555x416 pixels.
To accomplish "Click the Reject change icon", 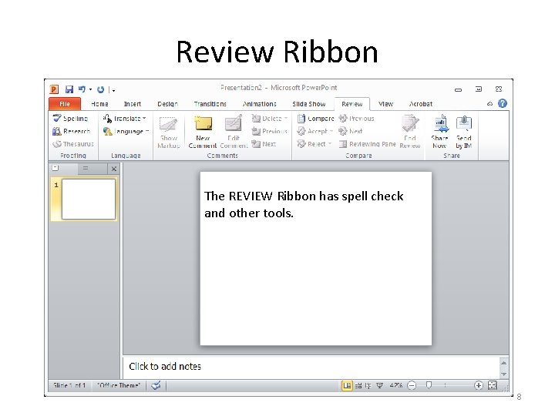I will tap(301, 144).
